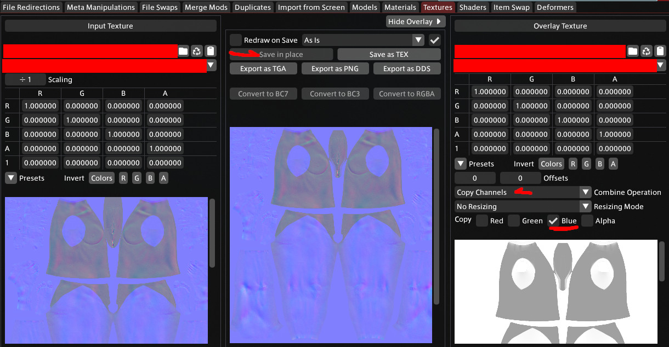Go to File Swaps tab
Viewport: 669px width, 347px height.
[x=160, y=7]
